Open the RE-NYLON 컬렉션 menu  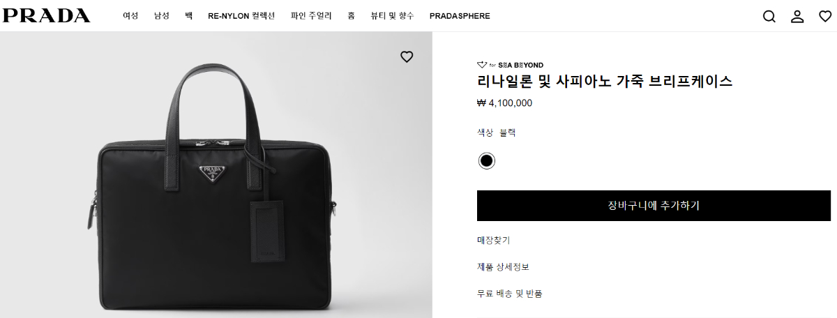pyautogui.click(x=241, y=16)
